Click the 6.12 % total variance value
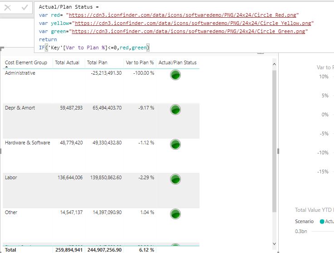Viewport: 334px width, 253px height. click(146, 250)
